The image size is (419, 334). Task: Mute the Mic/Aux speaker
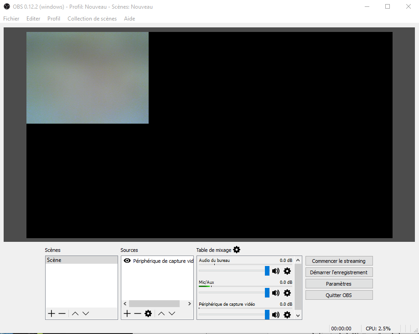point(276,293)
